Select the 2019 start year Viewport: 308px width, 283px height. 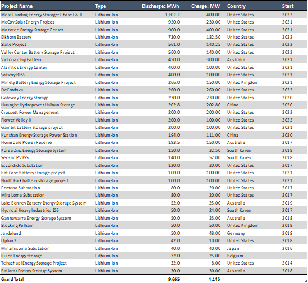(x=287, y=203)
